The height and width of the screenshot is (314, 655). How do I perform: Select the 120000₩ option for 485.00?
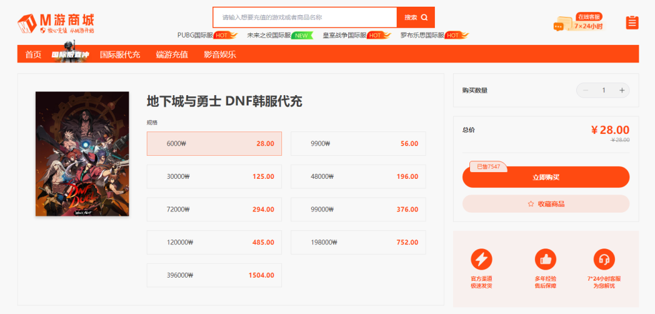coord(214,242)
